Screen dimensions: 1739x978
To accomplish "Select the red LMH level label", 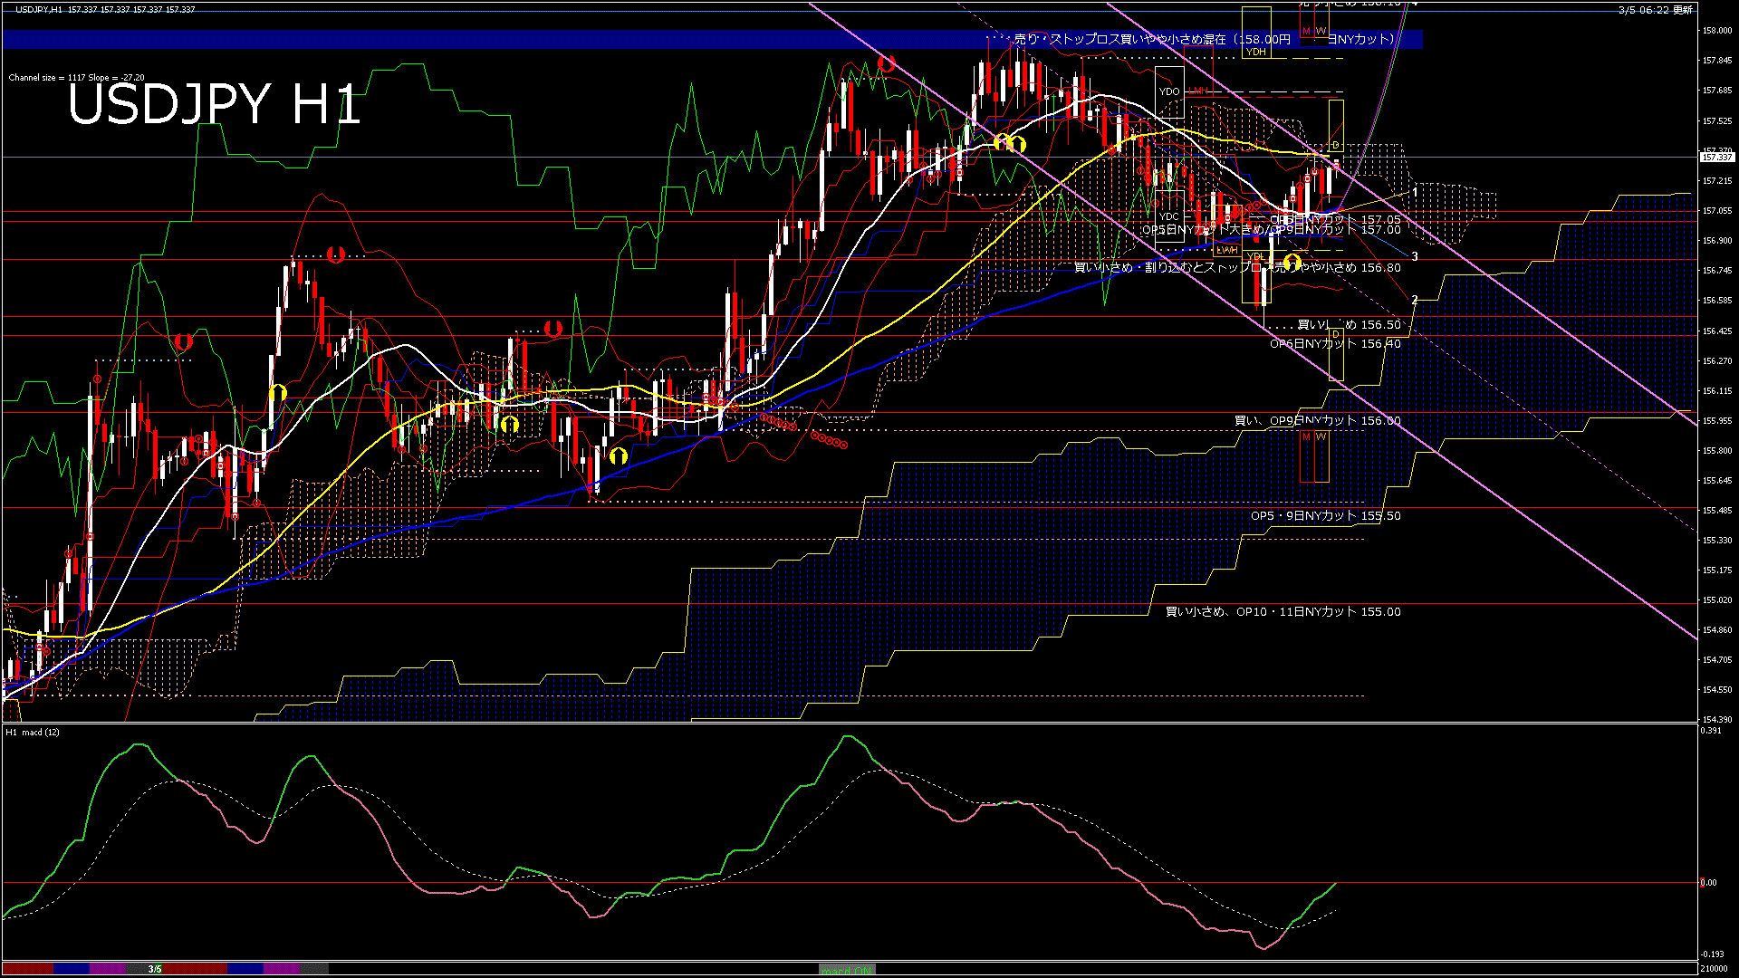I will click(1200, 91).
